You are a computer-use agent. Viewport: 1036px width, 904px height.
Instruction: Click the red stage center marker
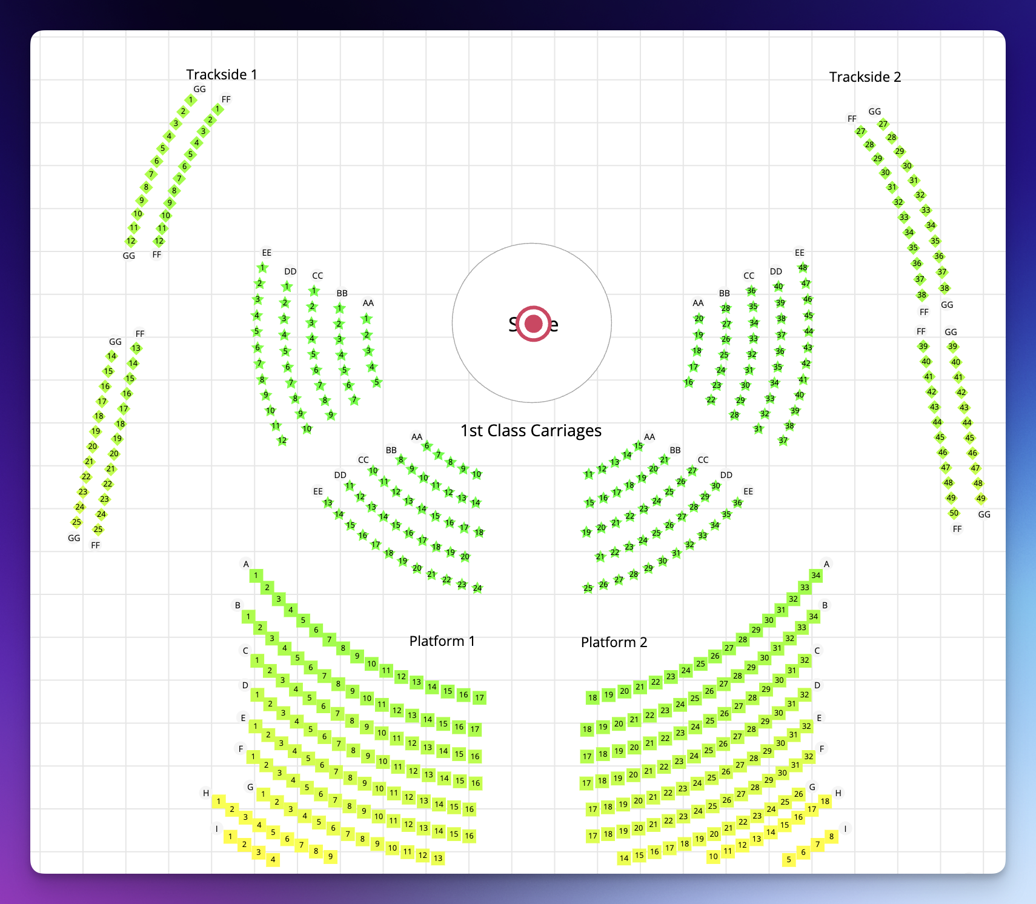click(533, 325)
